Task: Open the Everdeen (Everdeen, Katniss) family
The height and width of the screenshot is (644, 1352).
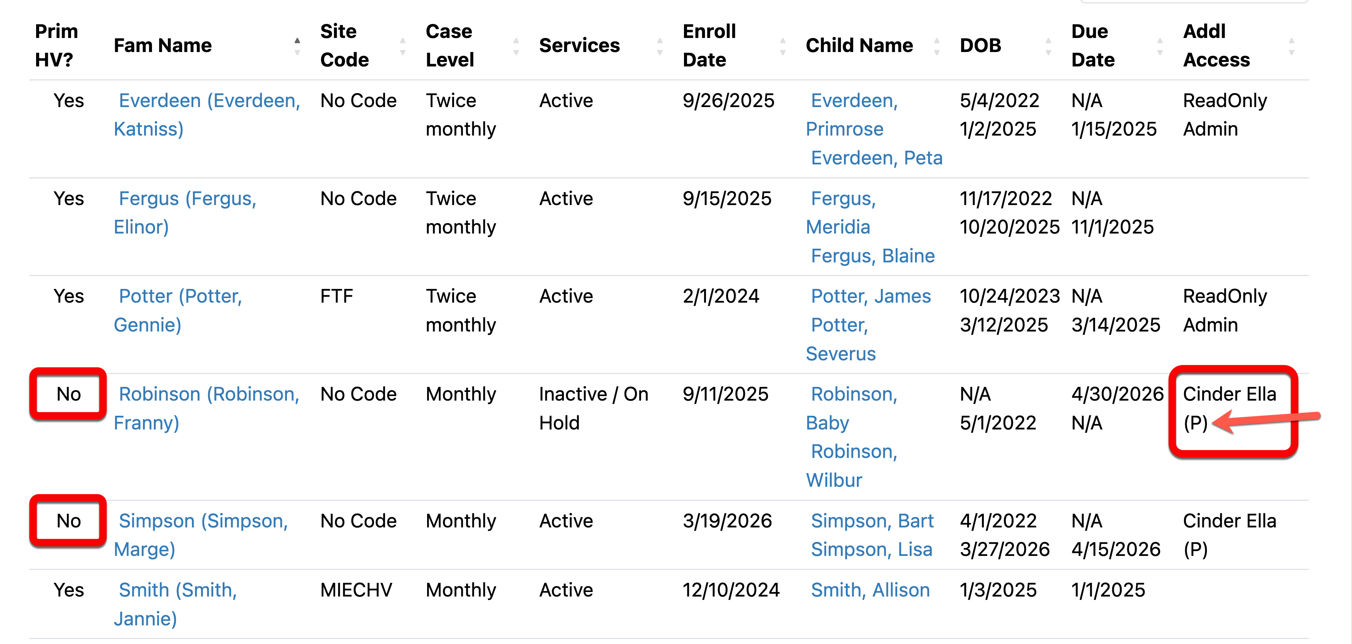Action: 207,114
